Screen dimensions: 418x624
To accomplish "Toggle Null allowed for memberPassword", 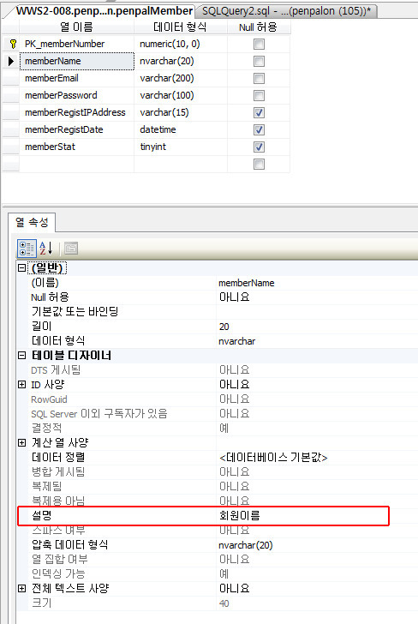I will pyautogui.click(x=259, y=95).
